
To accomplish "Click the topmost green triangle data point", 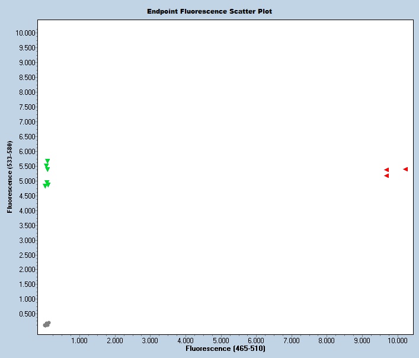I will (x=47, y=161).
